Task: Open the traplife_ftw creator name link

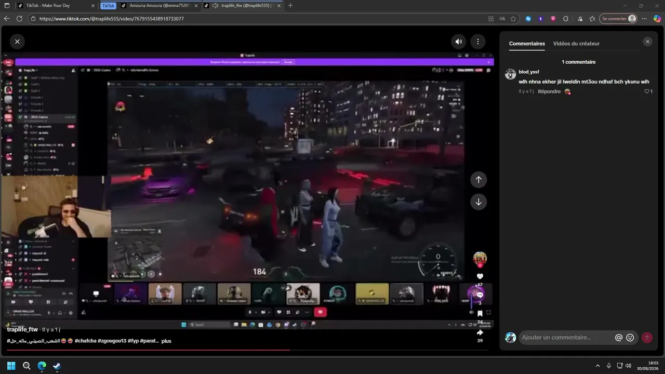Action: 22,329
